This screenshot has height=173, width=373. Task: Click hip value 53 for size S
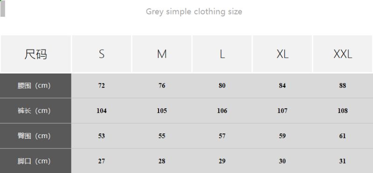[102, 136]
